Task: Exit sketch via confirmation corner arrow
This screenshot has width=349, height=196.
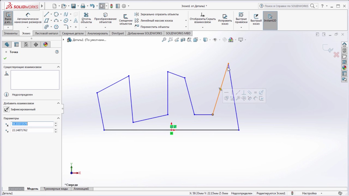Action: pos(328,49)
